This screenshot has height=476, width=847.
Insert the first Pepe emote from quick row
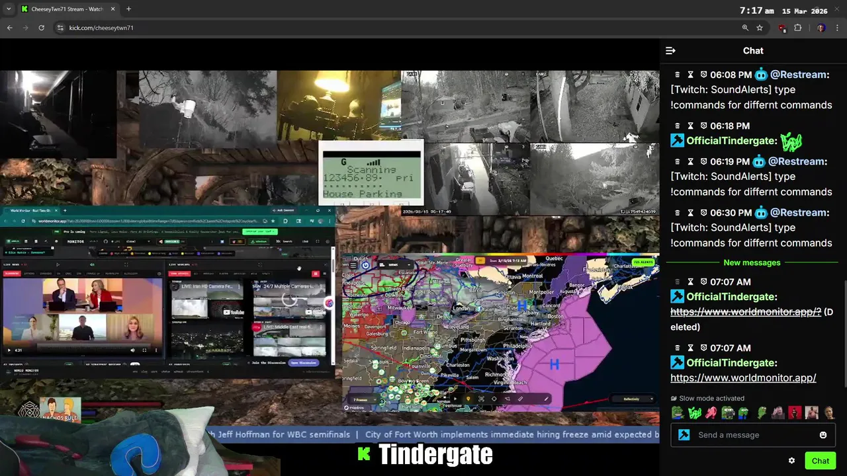click(x=677, y=413)
